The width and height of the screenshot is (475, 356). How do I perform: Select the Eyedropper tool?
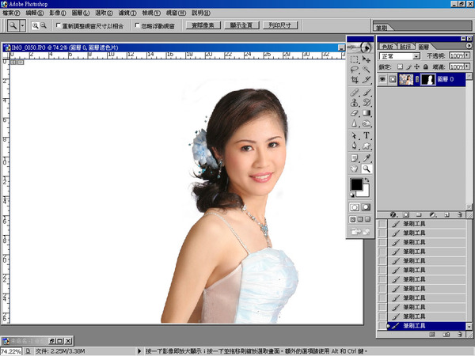(x=367, y=158)
